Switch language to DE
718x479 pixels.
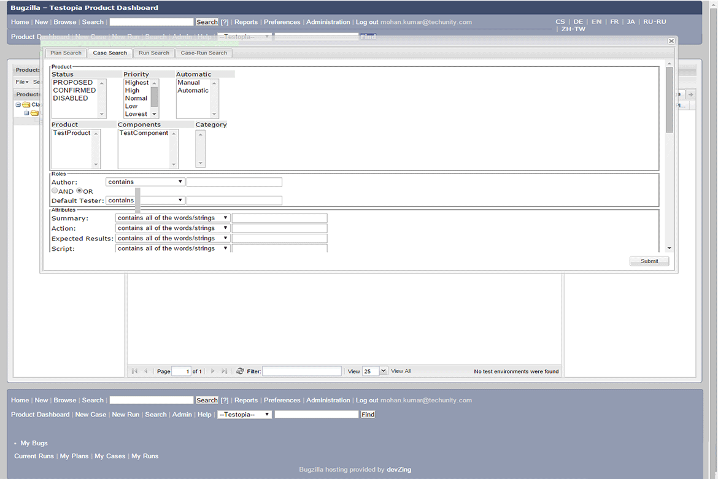[x=578, y=21]
